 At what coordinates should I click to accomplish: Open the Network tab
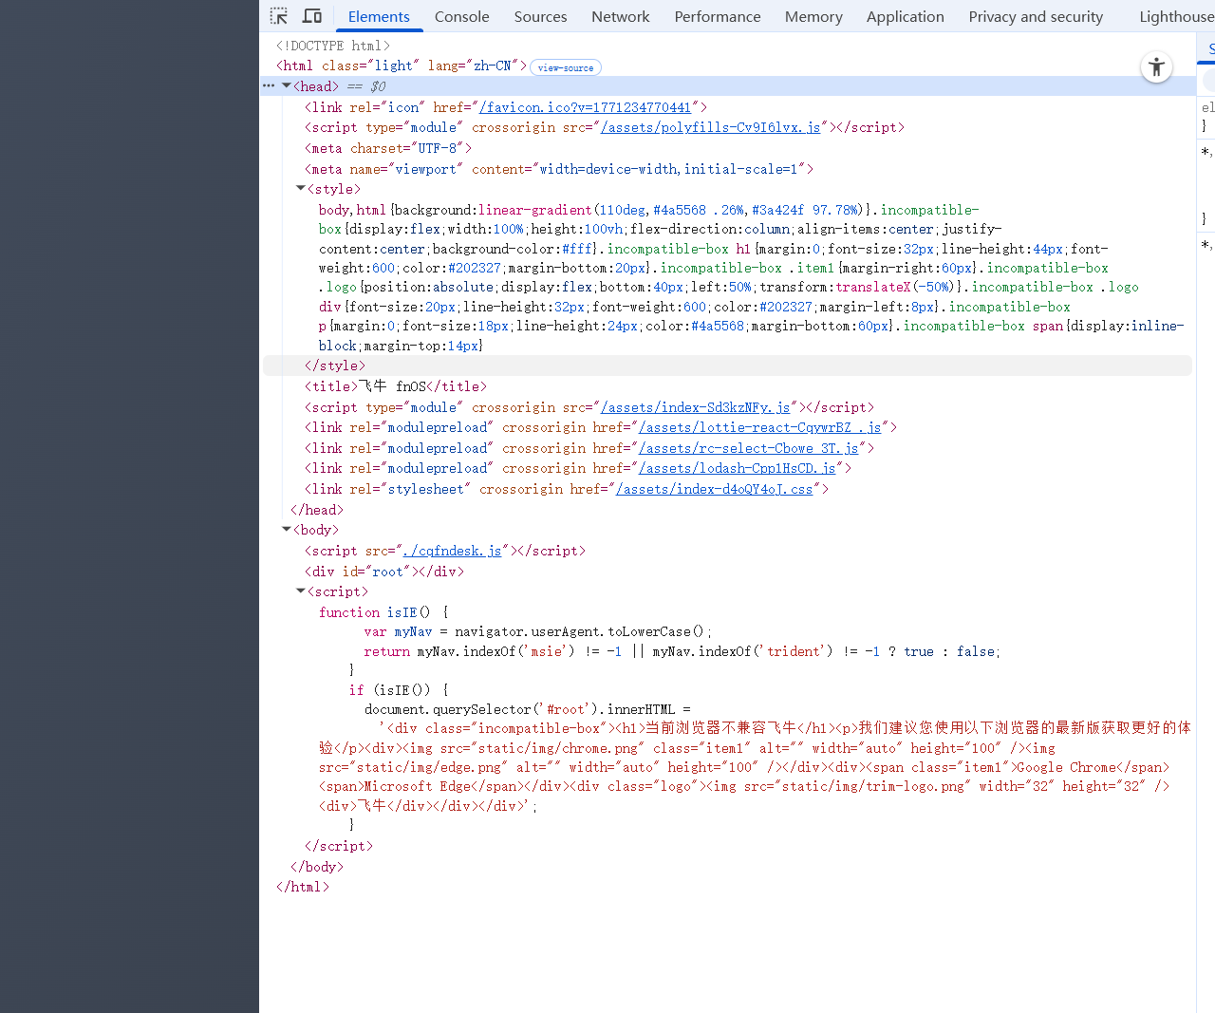620,16
